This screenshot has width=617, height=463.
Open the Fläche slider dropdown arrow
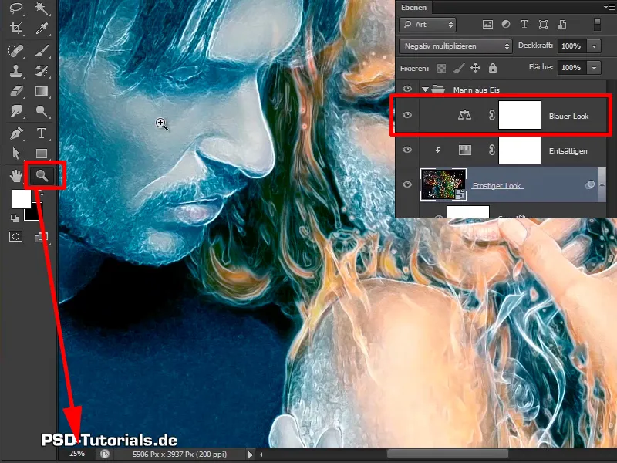(x=594, y=67)
